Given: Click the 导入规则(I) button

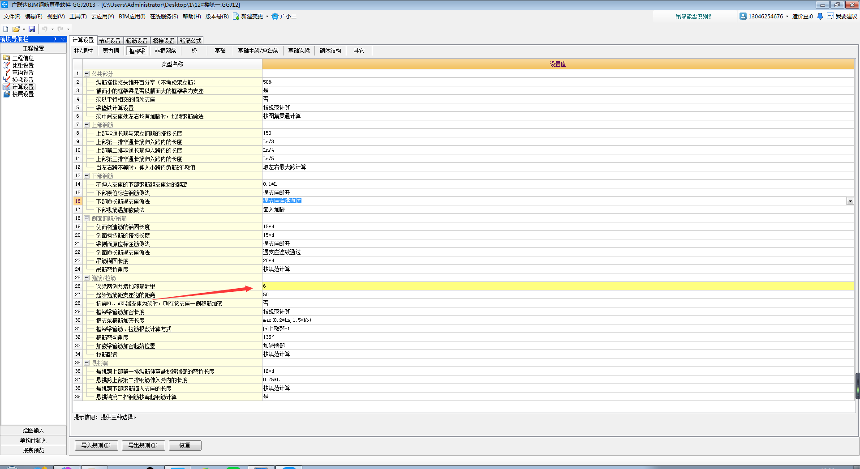Looking at the screenshot, I should point(96,445).
